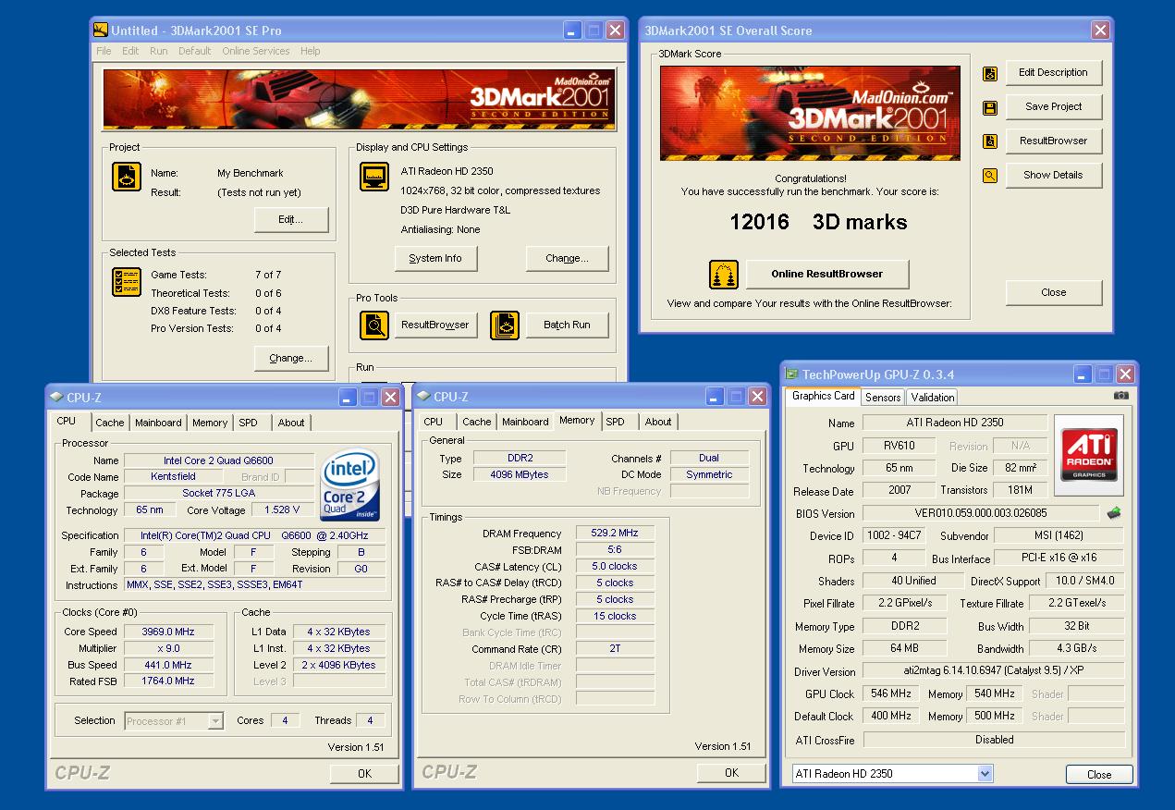1175x810 pixels.
Task: Open About tab in the CPU-Z window showing the CPU tab
Action: (x=291, y=423)
